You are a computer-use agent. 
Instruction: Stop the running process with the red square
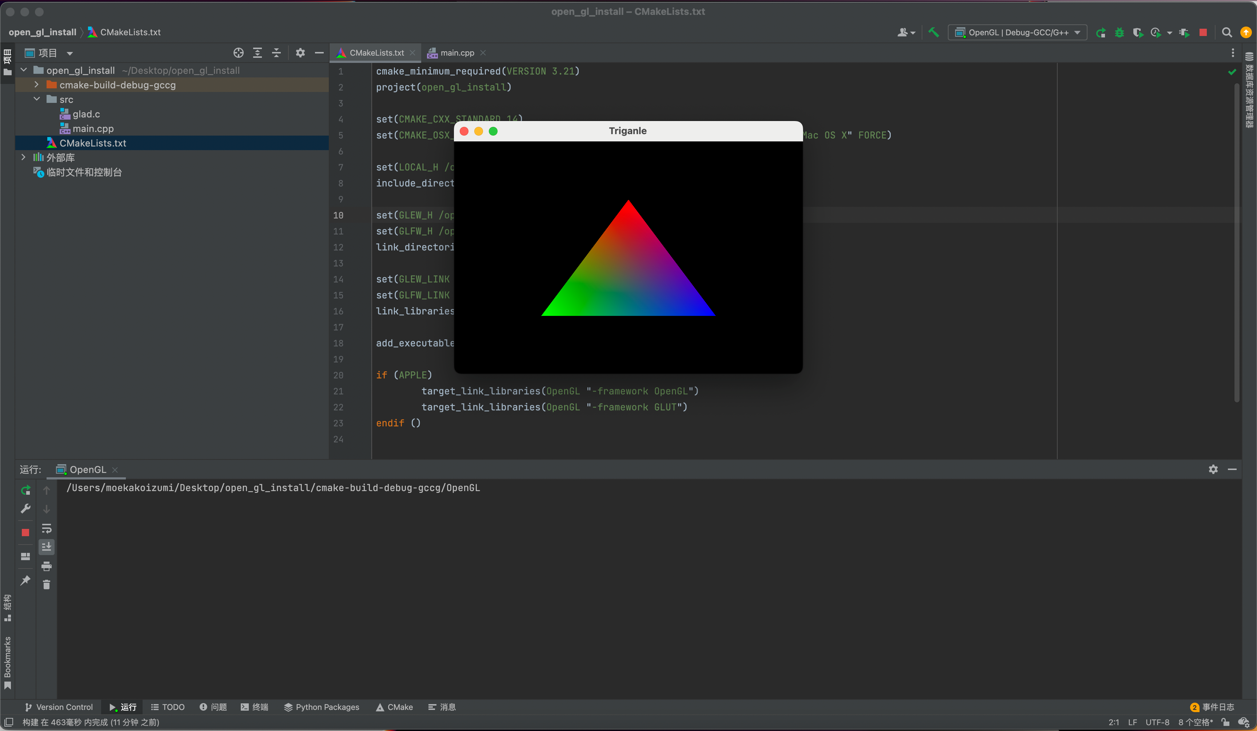(x=1203, y=32)
